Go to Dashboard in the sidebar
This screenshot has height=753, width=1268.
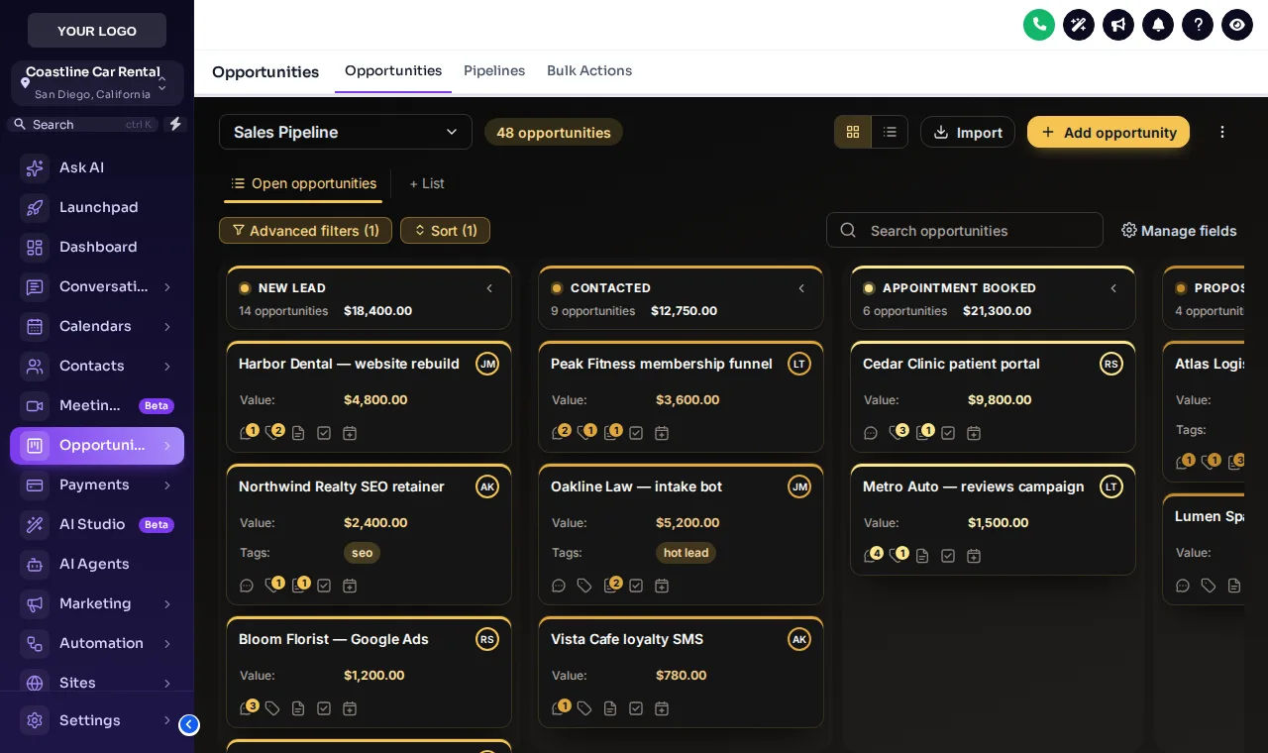pyautogui.click(x=97, y=247)
